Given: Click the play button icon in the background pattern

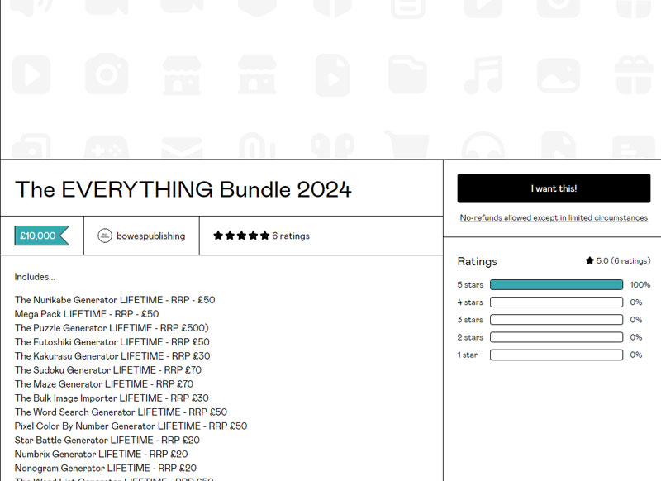Looking at the screenshot, I should (x=31, y=74).
